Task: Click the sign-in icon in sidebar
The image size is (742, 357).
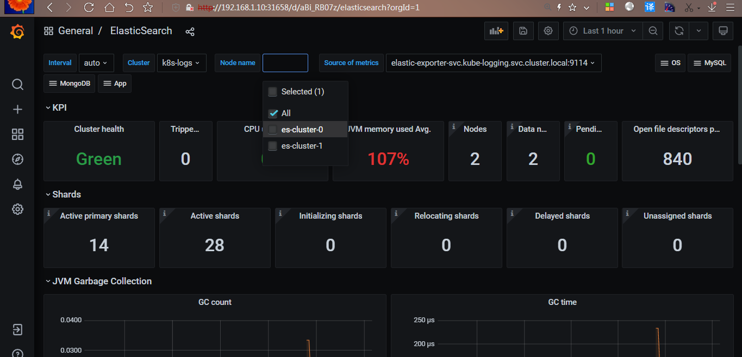Action: (x=17, y=330)
